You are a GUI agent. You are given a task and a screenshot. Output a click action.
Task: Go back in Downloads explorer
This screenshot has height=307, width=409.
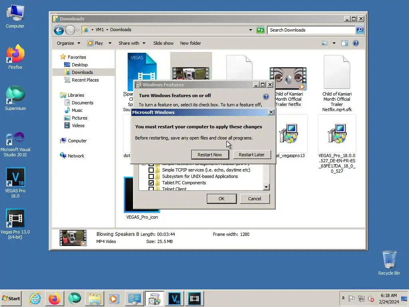59,30
